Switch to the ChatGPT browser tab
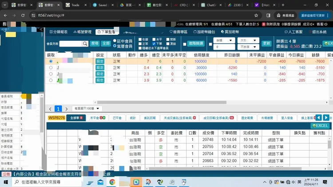Image resolution: width=333 pixels, height=187 pixels. pyautogui.click(x=211, y=5)
